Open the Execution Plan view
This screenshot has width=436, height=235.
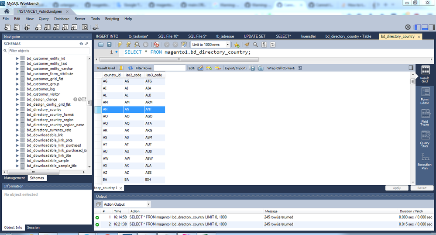tap(425, 161)
